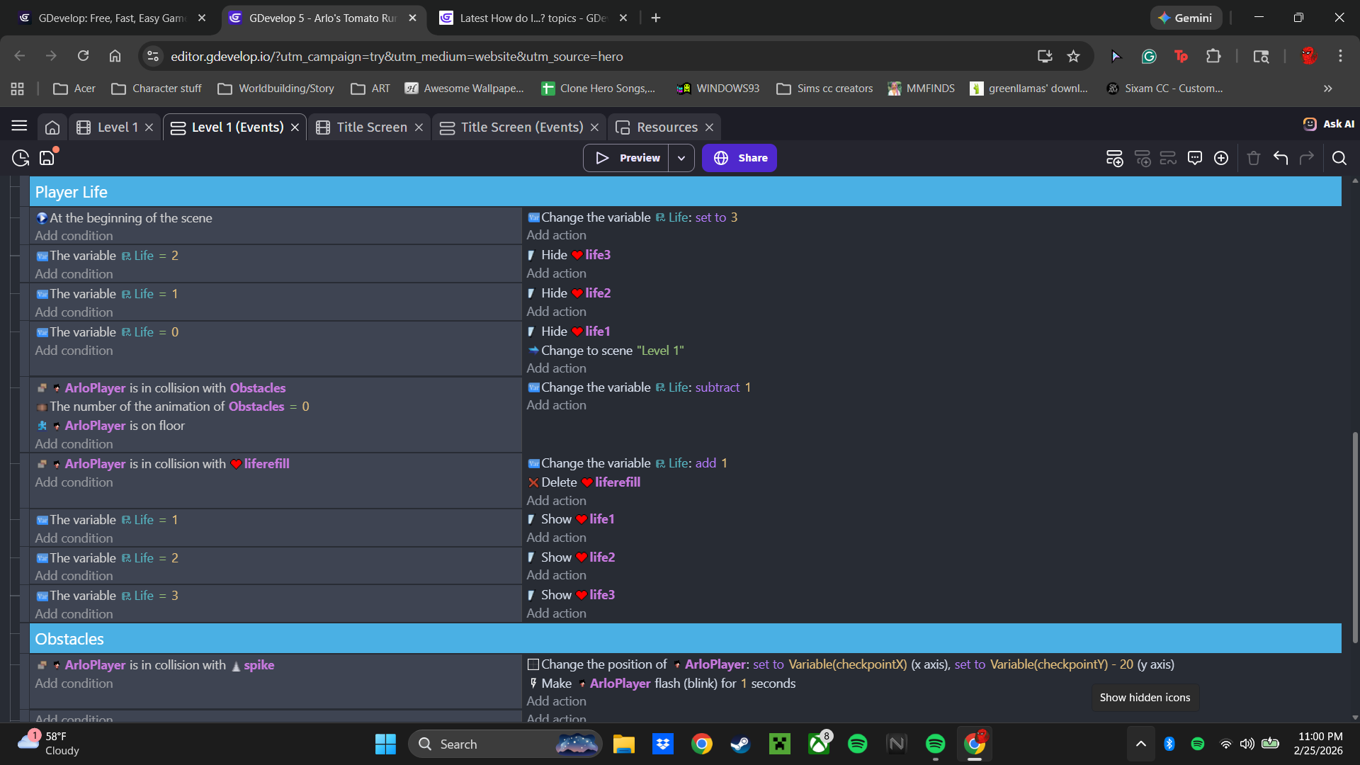1360x765 pixels.
Task: Open the Search in events magnifier
Action: pos(1339,158)
